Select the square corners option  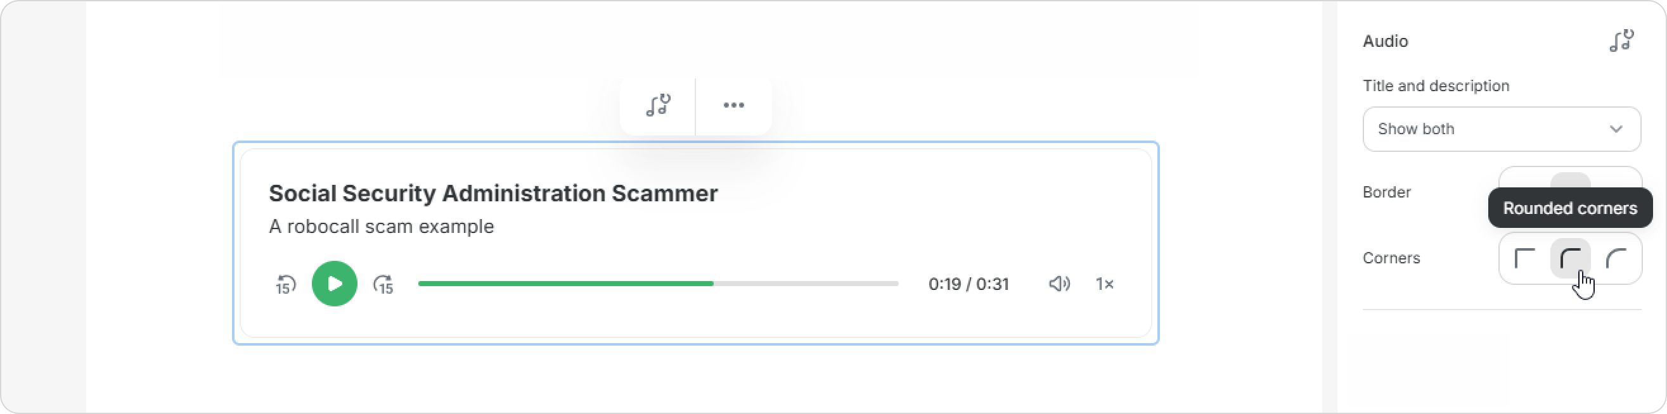(1524, 258)
